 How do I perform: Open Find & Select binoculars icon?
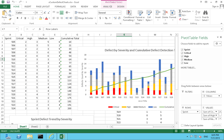coord(205,13)
